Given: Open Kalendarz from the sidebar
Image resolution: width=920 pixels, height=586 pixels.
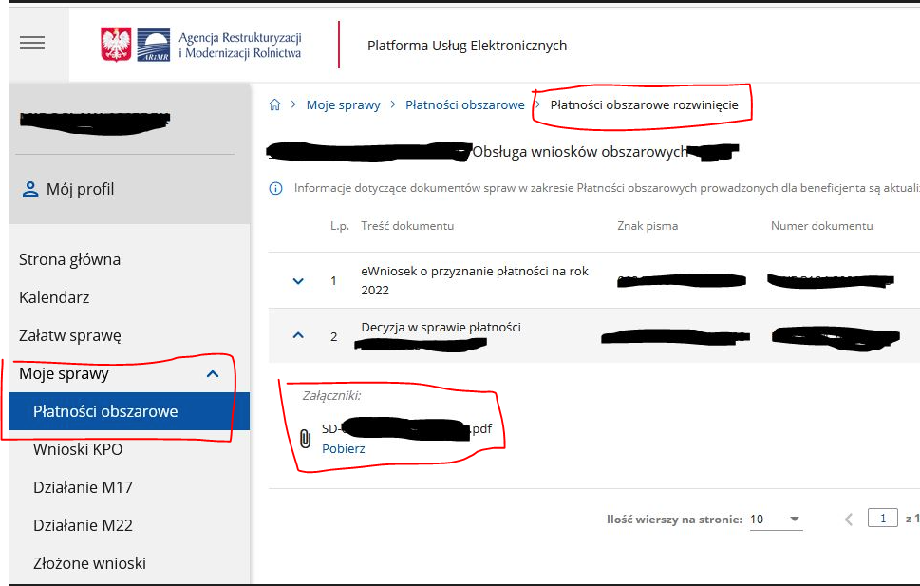Looking at the screenshot, I should click(x=54, y=297).
